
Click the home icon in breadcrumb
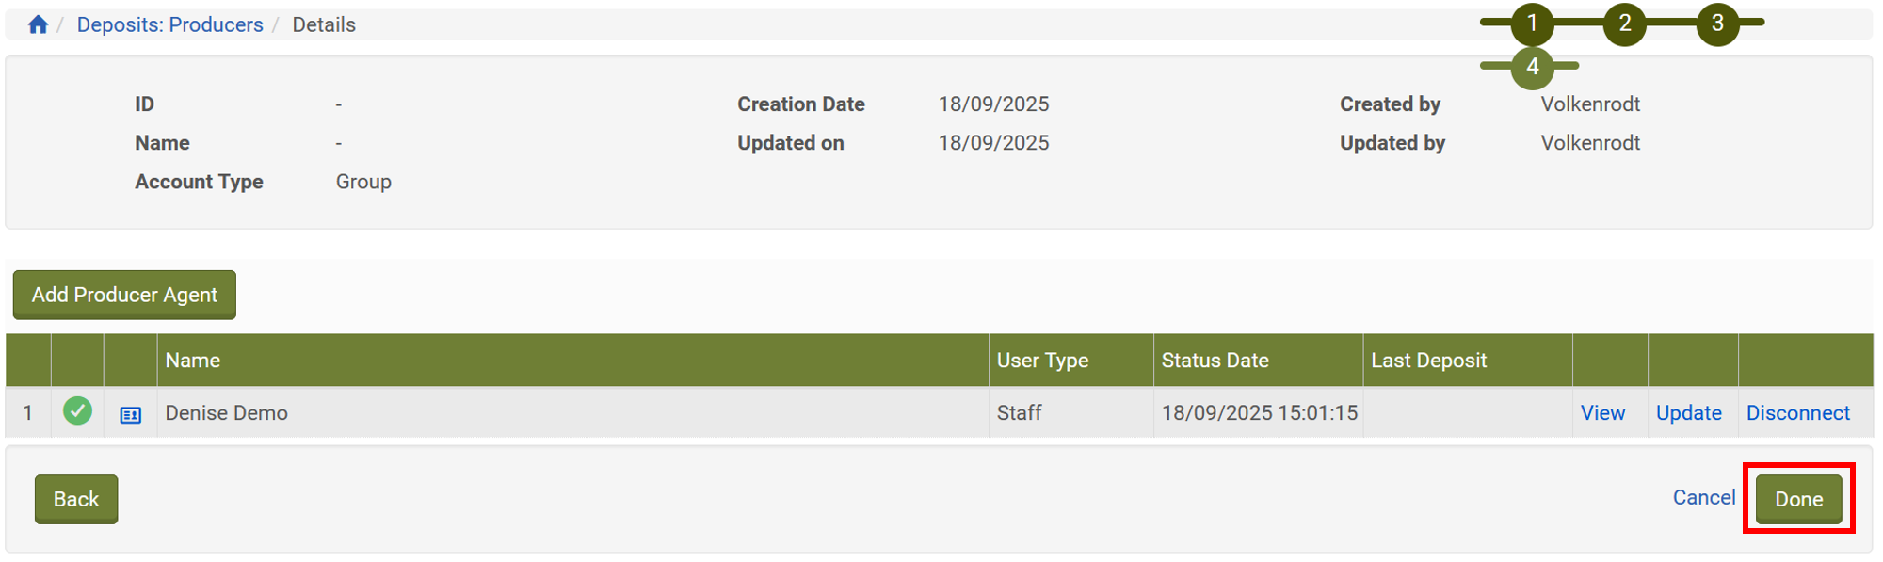point(38,24)
